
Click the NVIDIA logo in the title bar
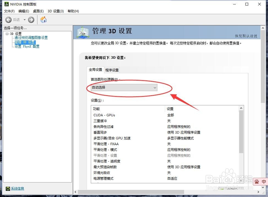[7, 4]
